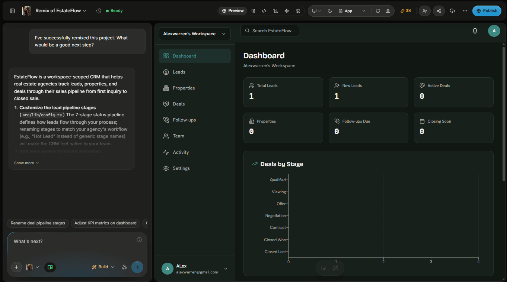Screen dimensions: 507x282
Task: Open Properties in sidebar
Action: pyautogui.click(x=195, y=88)
